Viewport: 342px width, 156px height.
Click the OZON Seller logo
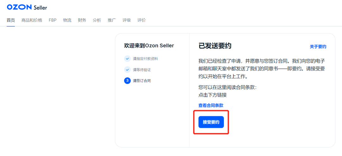coord(27,7)
